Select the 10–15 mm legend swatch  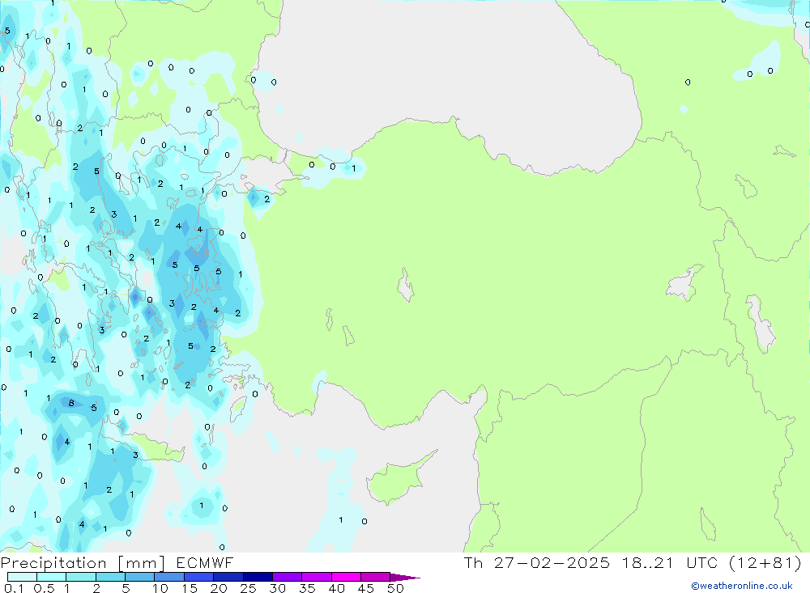point(169,577)
